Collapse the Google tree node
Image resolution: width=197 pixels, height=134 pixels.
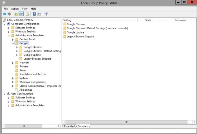coord(13,43)
